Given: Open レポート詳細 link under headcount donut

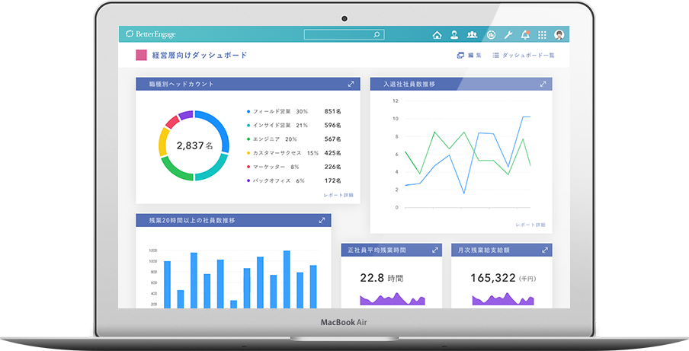Looking at the screenshot, I should (338, 196).
